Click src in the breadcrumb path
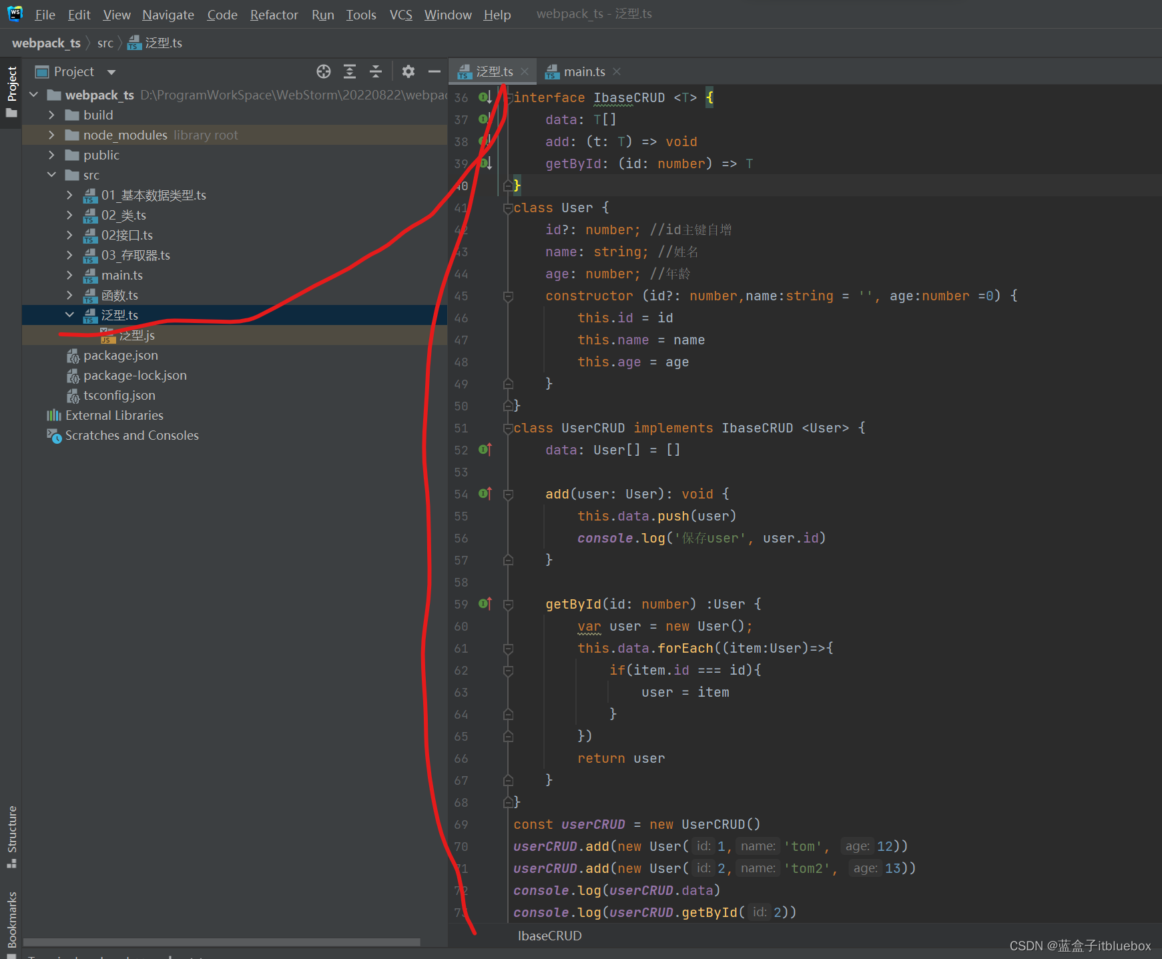 pos(105,43)
